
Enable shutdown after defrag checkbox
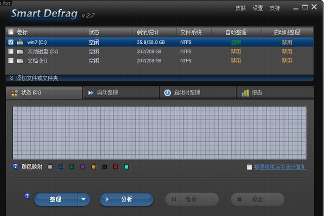tap(250, 167)
